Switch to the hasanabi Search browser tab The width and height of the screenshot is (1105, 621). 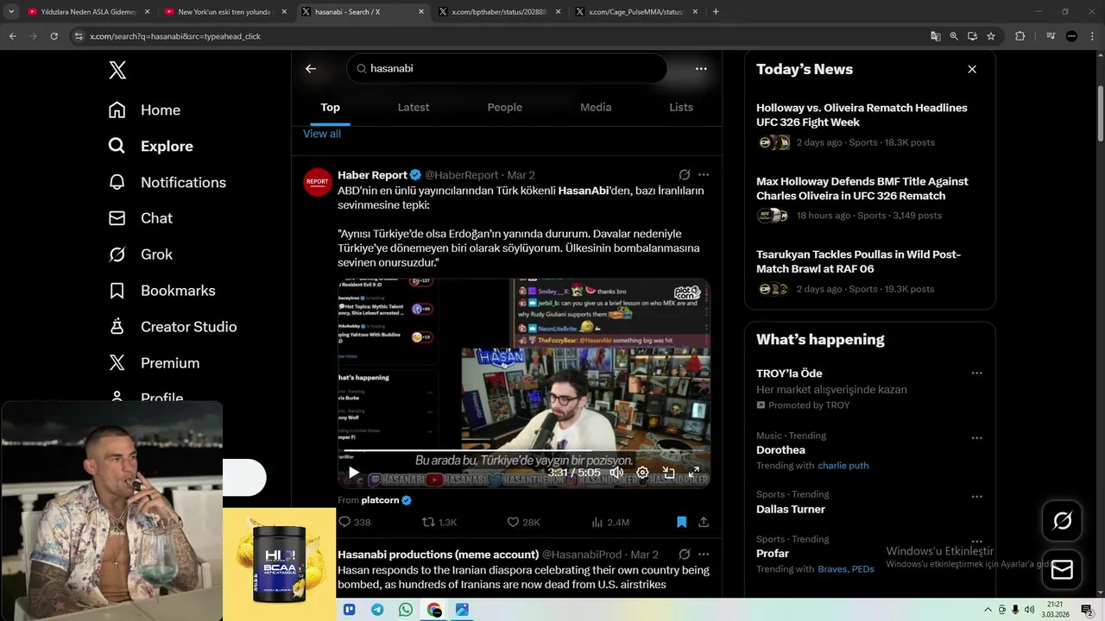(363, 12)
